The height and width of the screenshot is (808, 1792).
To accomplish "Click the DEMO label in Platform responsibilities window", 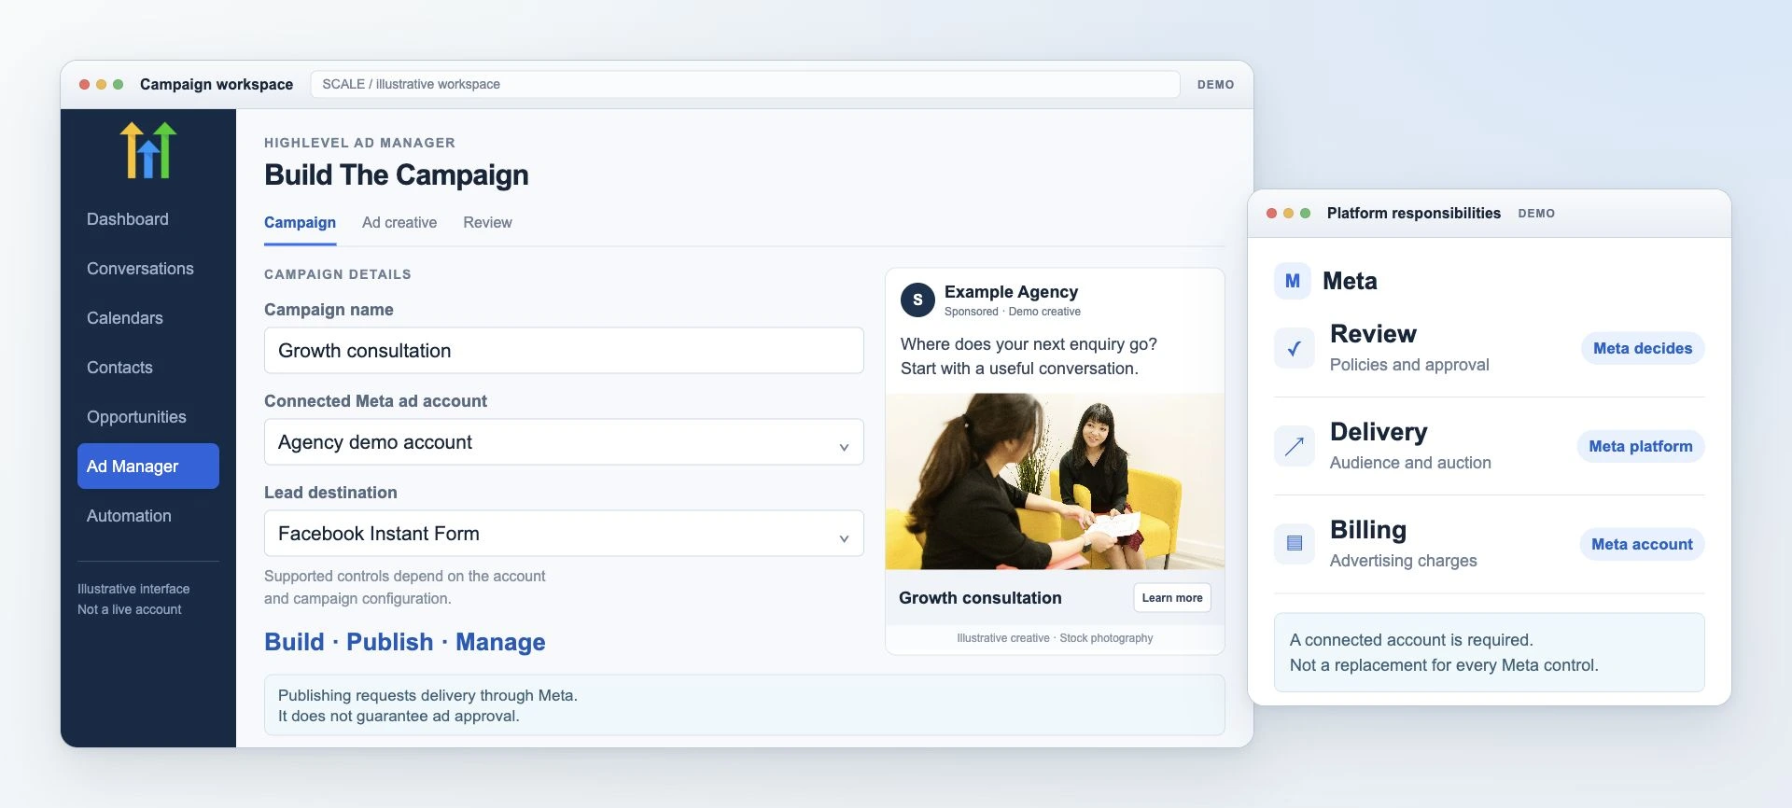I will point(1536,214).
